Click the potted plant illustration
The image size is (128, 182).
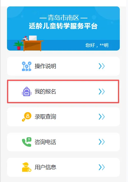coord(18,45)
